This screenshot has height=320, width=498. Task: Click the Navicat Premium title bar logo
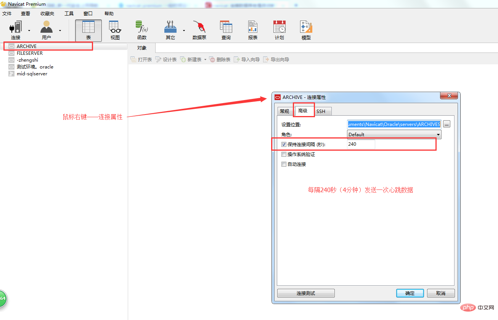point(3,4)
